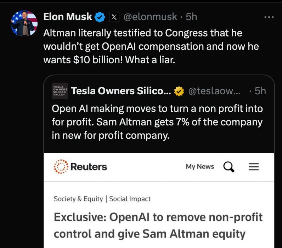Open Elon Musk's profile picture
282x248 pixels.
24,23
